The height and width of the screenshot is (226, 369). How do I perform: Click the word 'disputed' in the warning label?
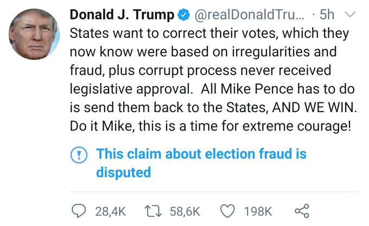123,172
